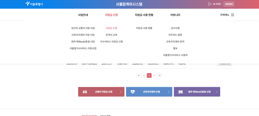
Task: Open 서울형가사서비스 사용처 submenu item
Action: coord(175,55)
